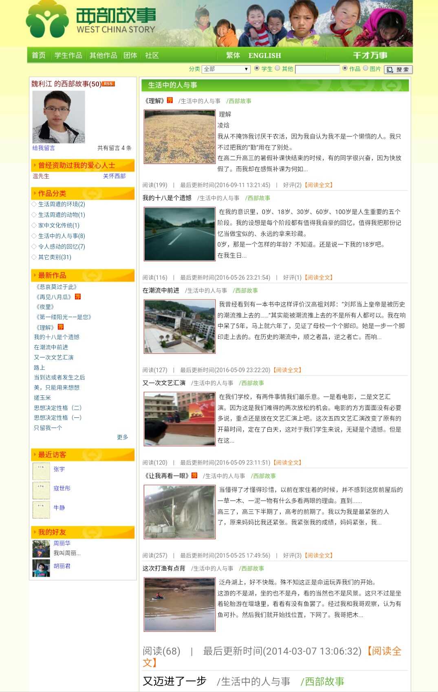The image size is (438, 692).
Task: Click 更多 to see more works
Action: coord(122,437)
